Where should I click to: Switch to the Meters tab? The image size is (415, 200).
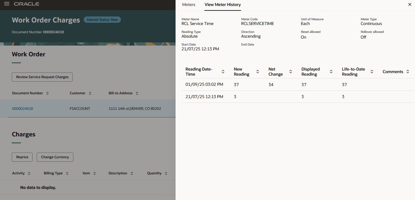pyautogui.click(x=189, y=4)
